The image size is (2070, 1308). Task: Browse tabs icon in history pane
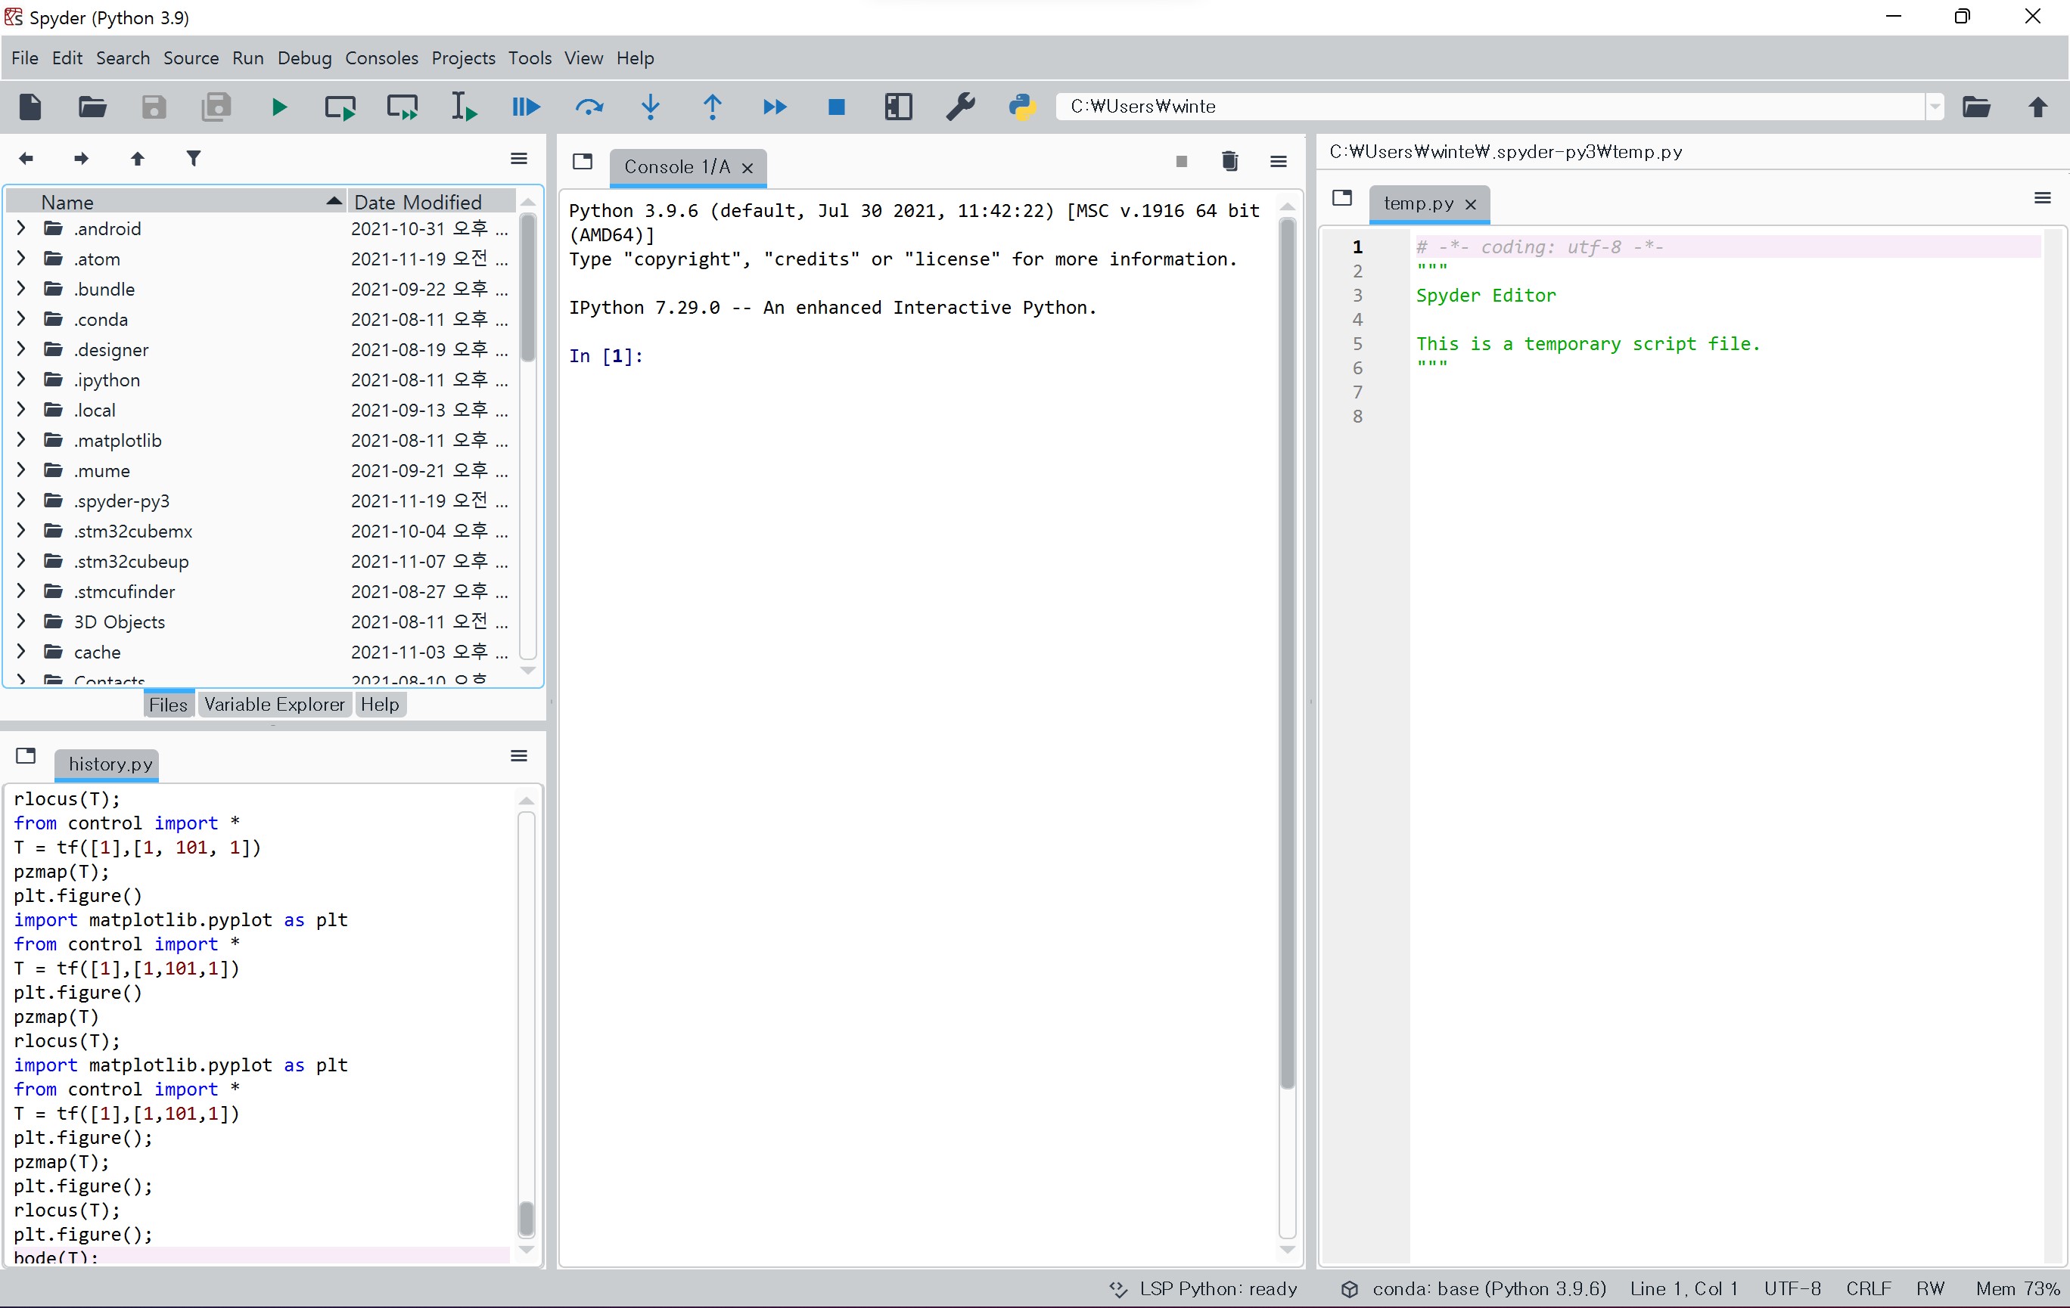point(26,756)
